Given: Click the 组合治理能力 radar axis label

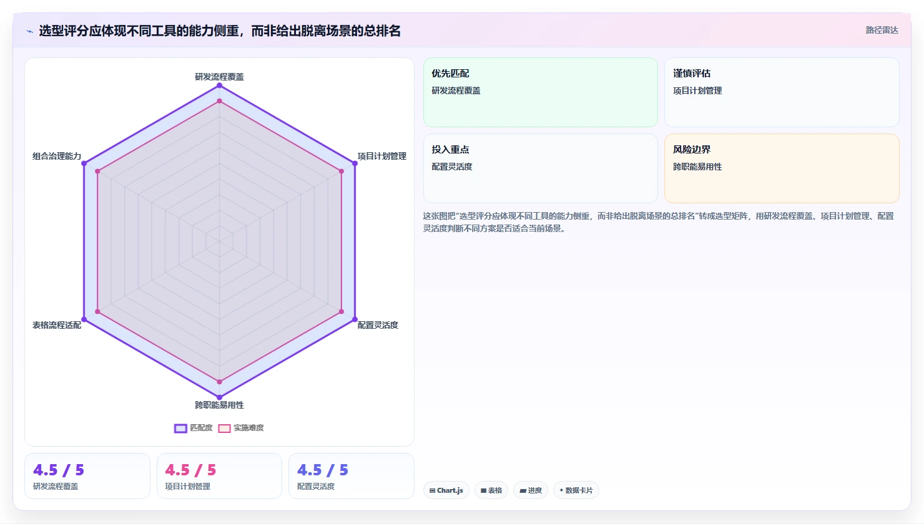Looking at the screenshot, I should 57,156.
